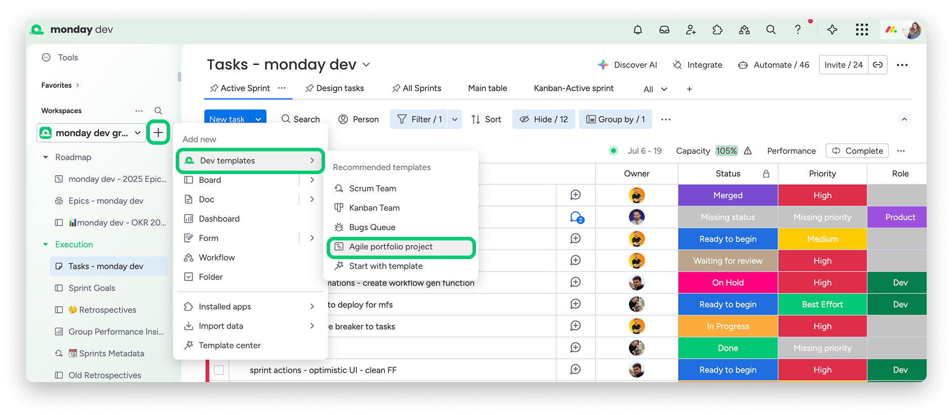Open toolbar more options ellipsis
The height and width of the screenshot is (415, 952).
pos(666,119)
